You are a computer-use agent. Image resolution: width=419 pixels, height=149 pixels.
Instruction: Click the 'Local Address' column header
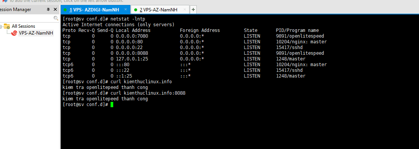pyautogui.click(x=133, y=30)
